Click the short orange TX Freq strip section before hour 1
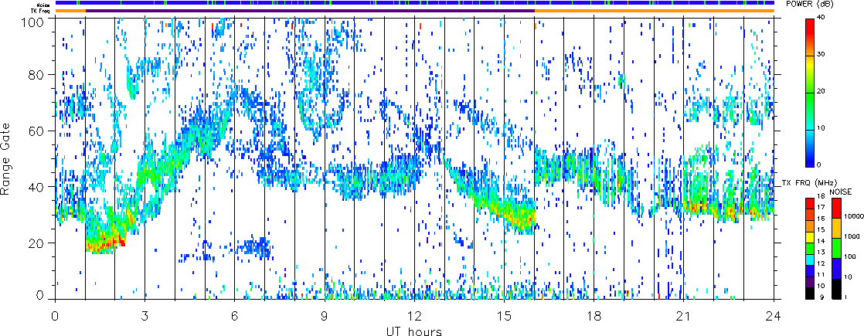The height and width of the screenshot is (336, 864). (x=70, y=11)
